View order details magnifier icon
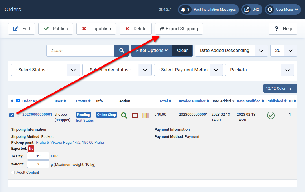Screen dimensions: 305x192 [124, 115]
